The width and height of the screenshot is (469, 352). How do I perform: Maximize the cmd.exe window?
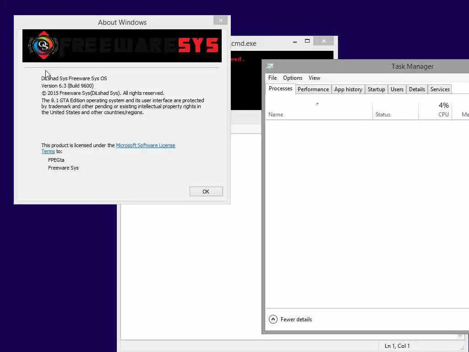click(307, 41)
